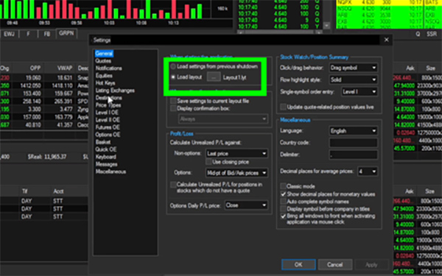Switch to the GRPN symbol tab
Viewport: 442px width, 276px height.
(66, 33)
